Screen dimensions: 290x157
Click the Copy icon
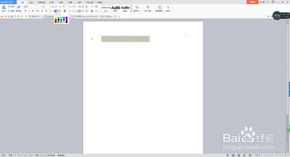9,11
